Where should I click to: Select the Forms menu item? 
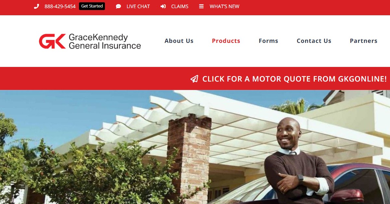(x=268, y=41)
